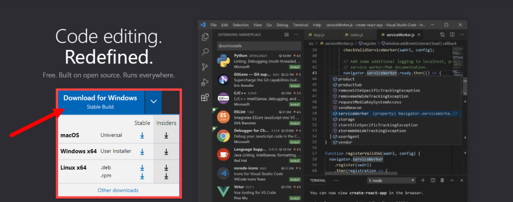Screen dimensions: 513x202
Task: Install the vscode-icons extension
Action: (295, 179)
